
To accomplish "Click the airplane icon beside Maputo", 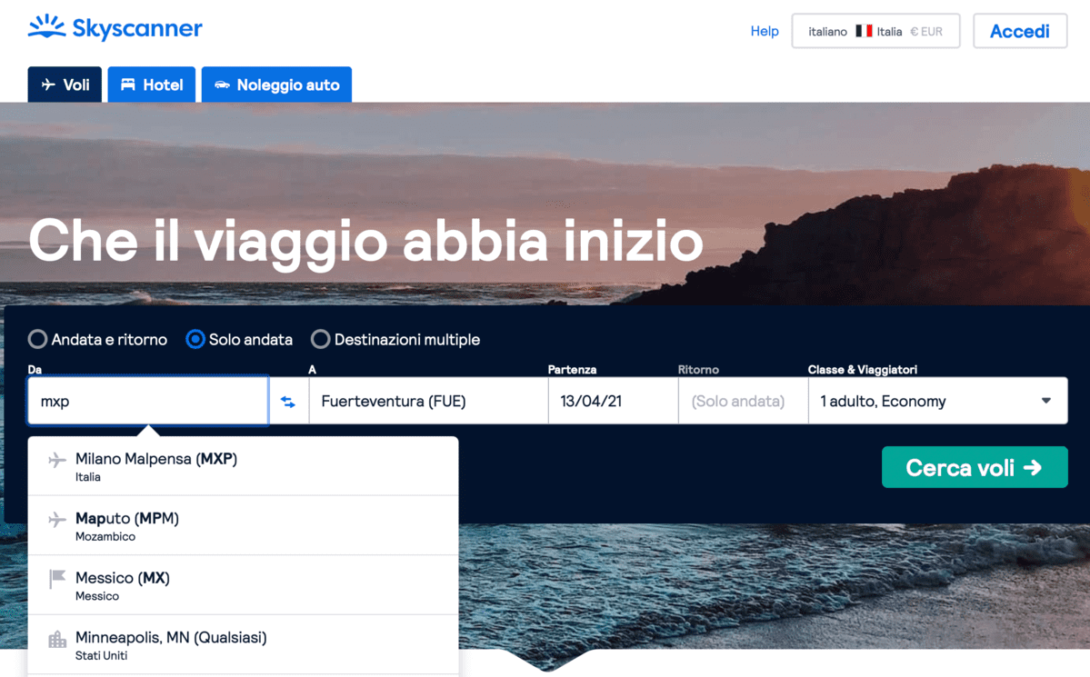I will 57,519.
